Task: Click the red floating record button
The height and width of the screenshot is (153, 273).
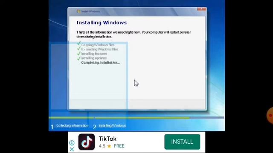Action: [x=270, y=115]
